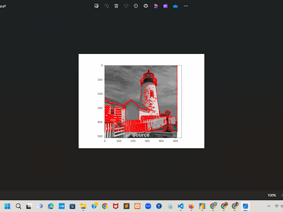Viewport: 283px width, 212px height.
Task: Show hidden system tray icons chevron
Action: [x=269, y=206]
